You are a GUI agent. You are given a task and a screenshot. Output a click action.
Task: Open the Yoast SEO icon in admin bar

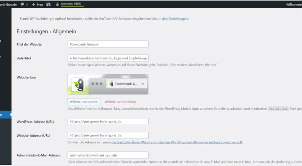click(48, 4)
